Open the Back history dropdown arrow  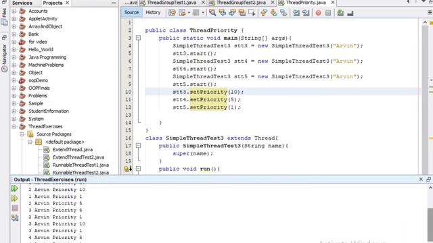tap(189, 13)
